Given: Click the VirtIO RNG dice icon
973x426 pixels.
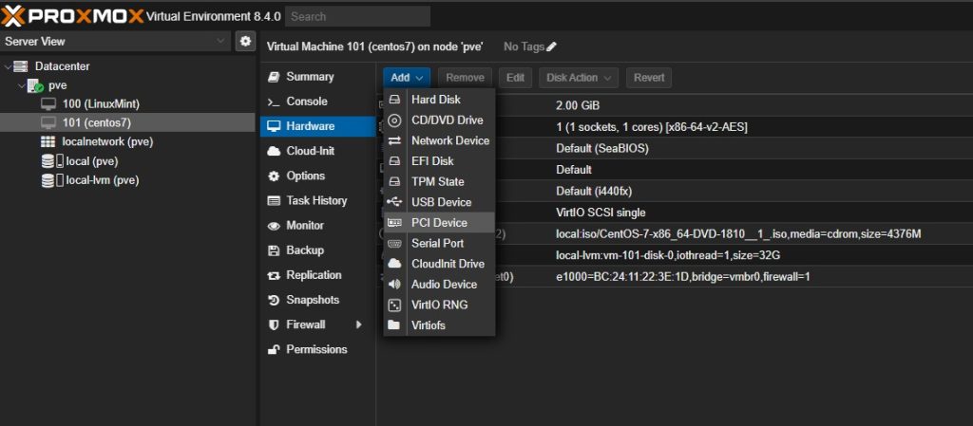Looking at the screenshot, I should pos(394,305).
